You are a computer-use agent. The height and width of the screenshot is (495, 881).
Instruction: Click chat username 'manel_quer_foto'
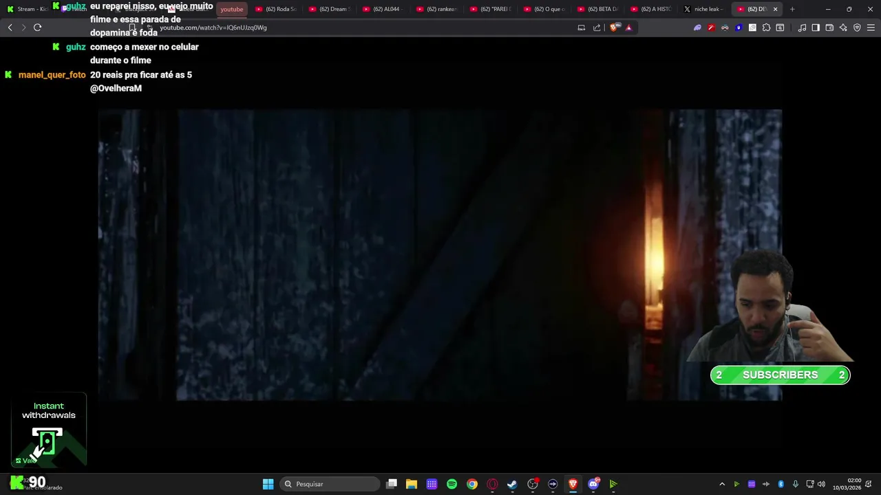click(x=52, y=75)
